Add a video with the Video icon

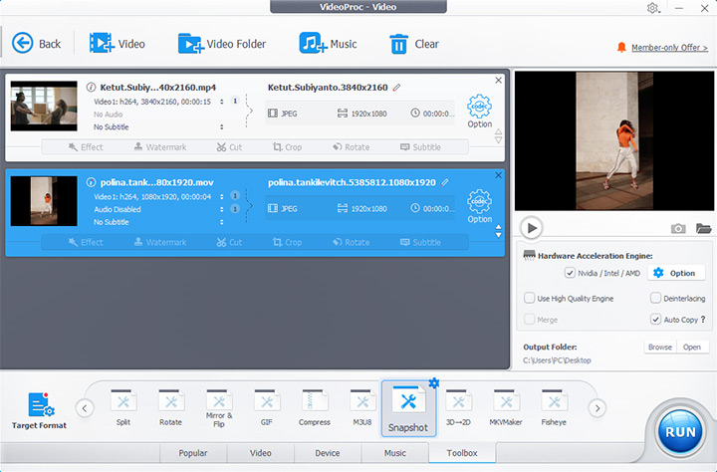pyautogui.click(x=101, y=43)
